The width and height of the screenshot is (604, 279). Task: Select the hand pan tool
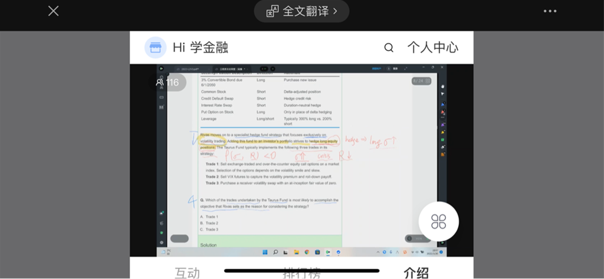442,86
